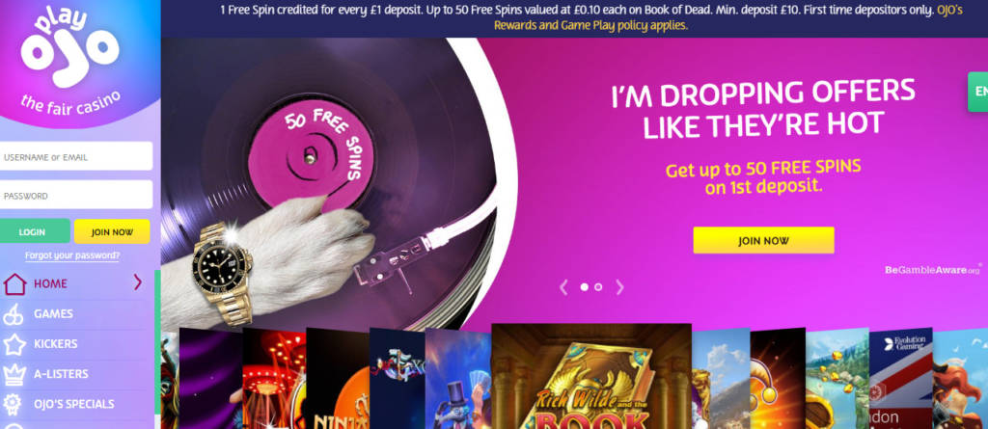Open Rich Wilde Book of Dead tile

[591, 377]
